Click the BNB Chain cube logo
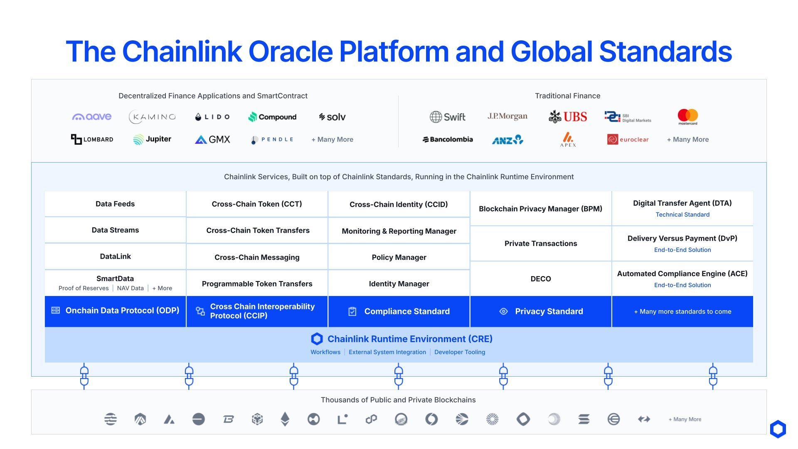Viewport: 798px width, 449px height. pyautogui.click(x=257, y=419)
